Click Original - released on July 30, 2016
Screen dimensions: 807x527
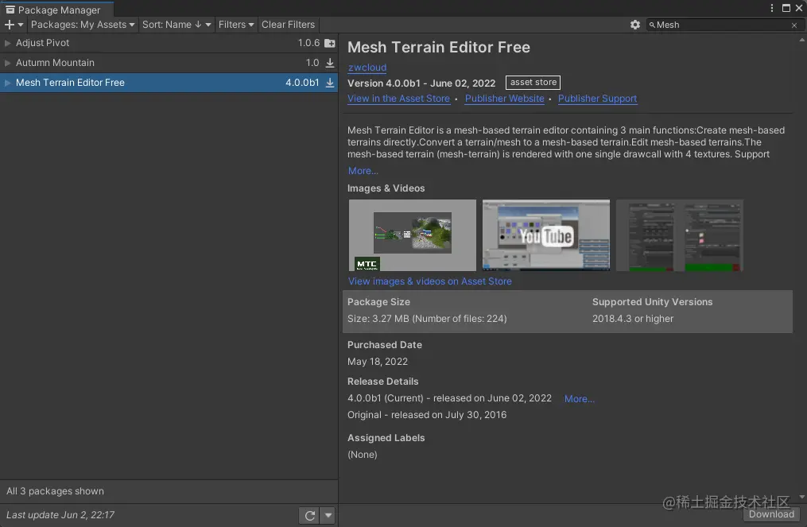427,415
